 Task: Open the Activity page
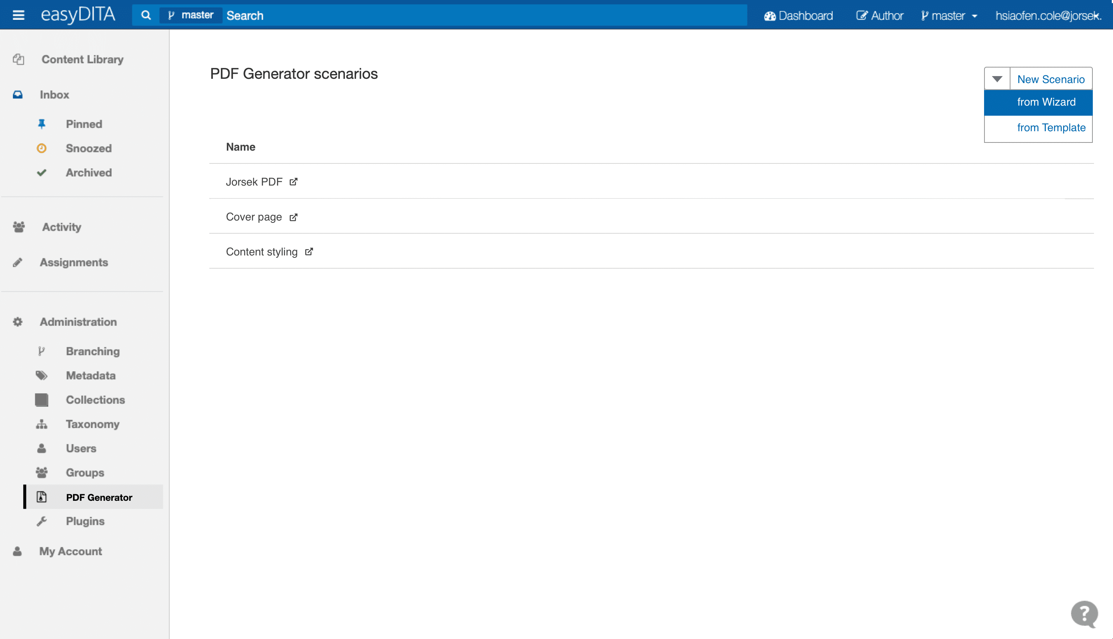[x=61, y=227]
